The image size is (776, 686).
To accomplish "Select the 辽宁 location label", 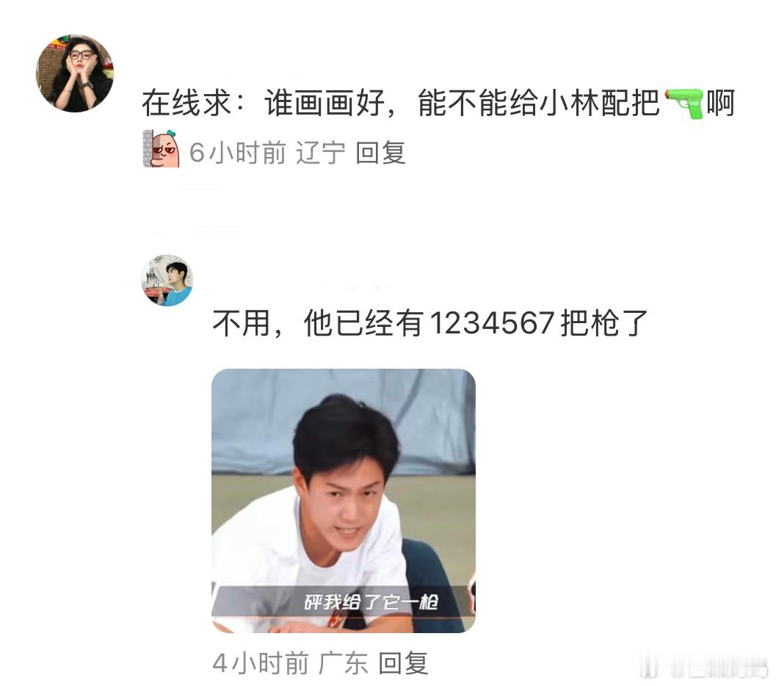I will 321,153.
